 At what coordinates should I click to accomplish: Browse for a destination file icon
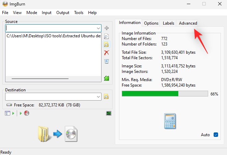(106, 96)
